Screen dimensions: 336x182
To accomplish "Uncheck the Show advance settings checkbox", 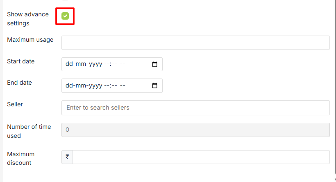I will click(x=65, y=16).
